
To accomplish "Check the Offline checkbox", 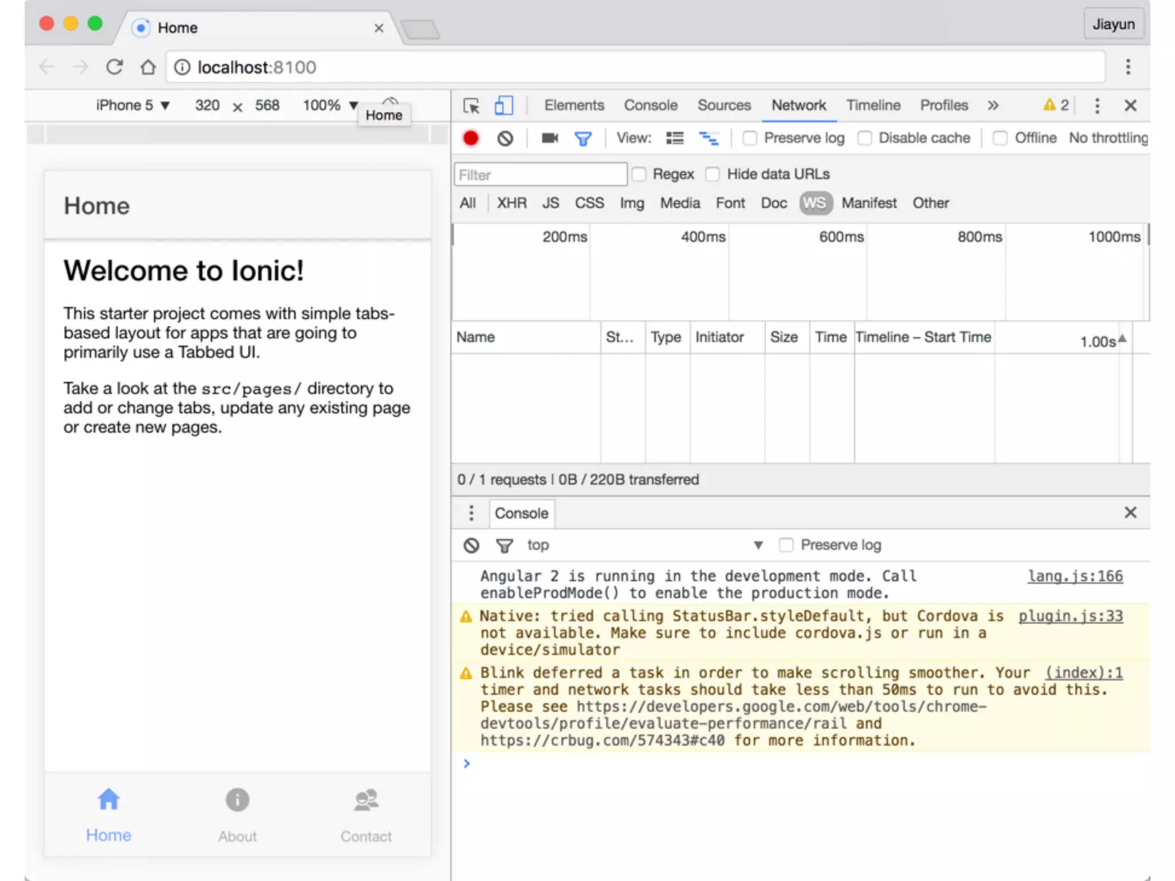I will click(x=1000, y=138).
